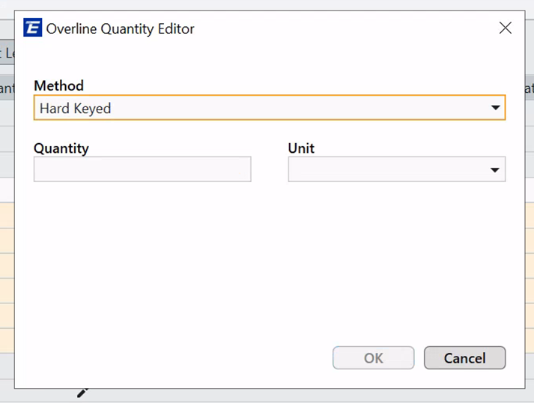Click the Unit label
534x403 pixels.
301,148
